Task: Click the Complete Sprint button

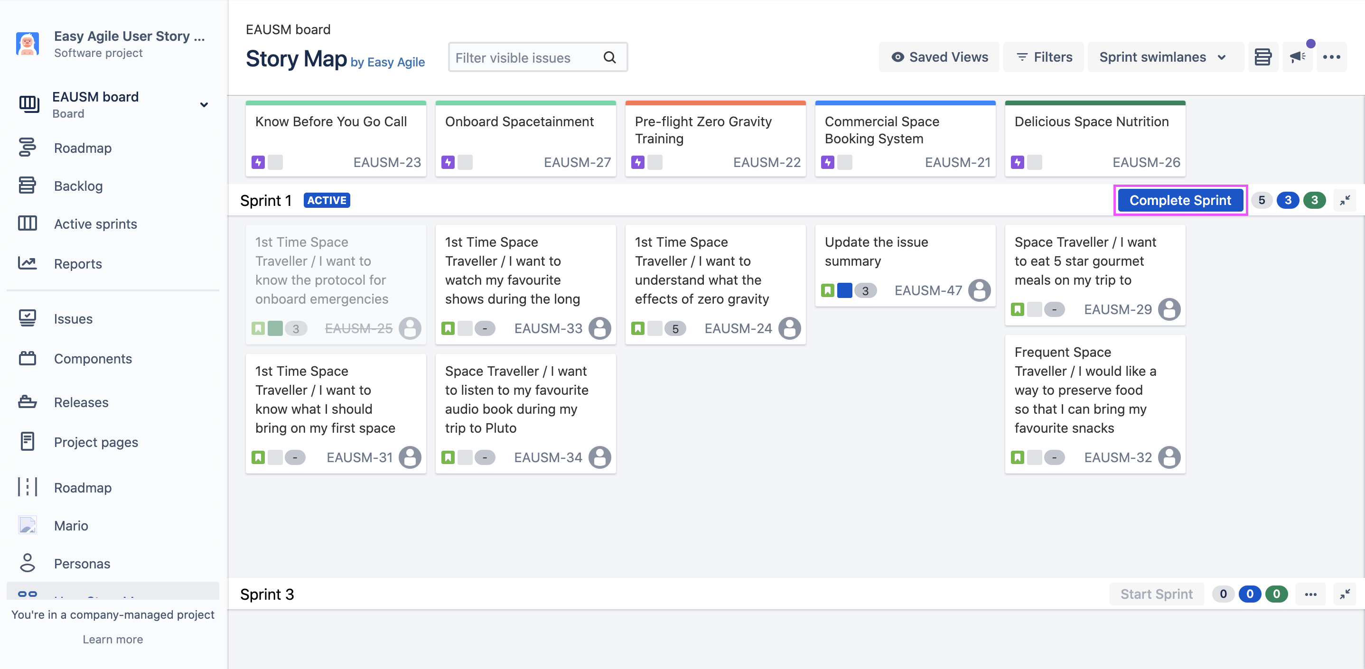Action: pyautogui.click(x=1180, y=200)
